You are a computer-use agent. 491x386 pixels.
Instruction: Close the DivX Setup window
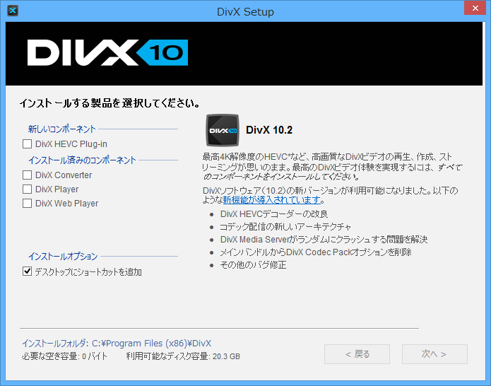coord(475,8)
